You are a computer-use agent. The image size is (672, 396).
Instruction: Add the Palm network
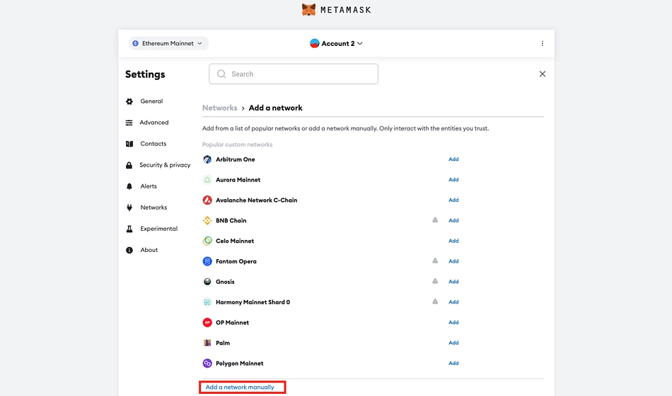[453, 343]
